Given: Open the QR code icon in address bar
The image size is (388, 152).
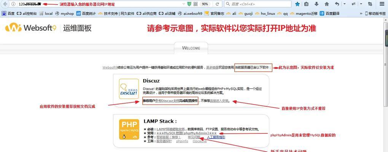Looking at the screenshot, I should (x=196, y=4).
